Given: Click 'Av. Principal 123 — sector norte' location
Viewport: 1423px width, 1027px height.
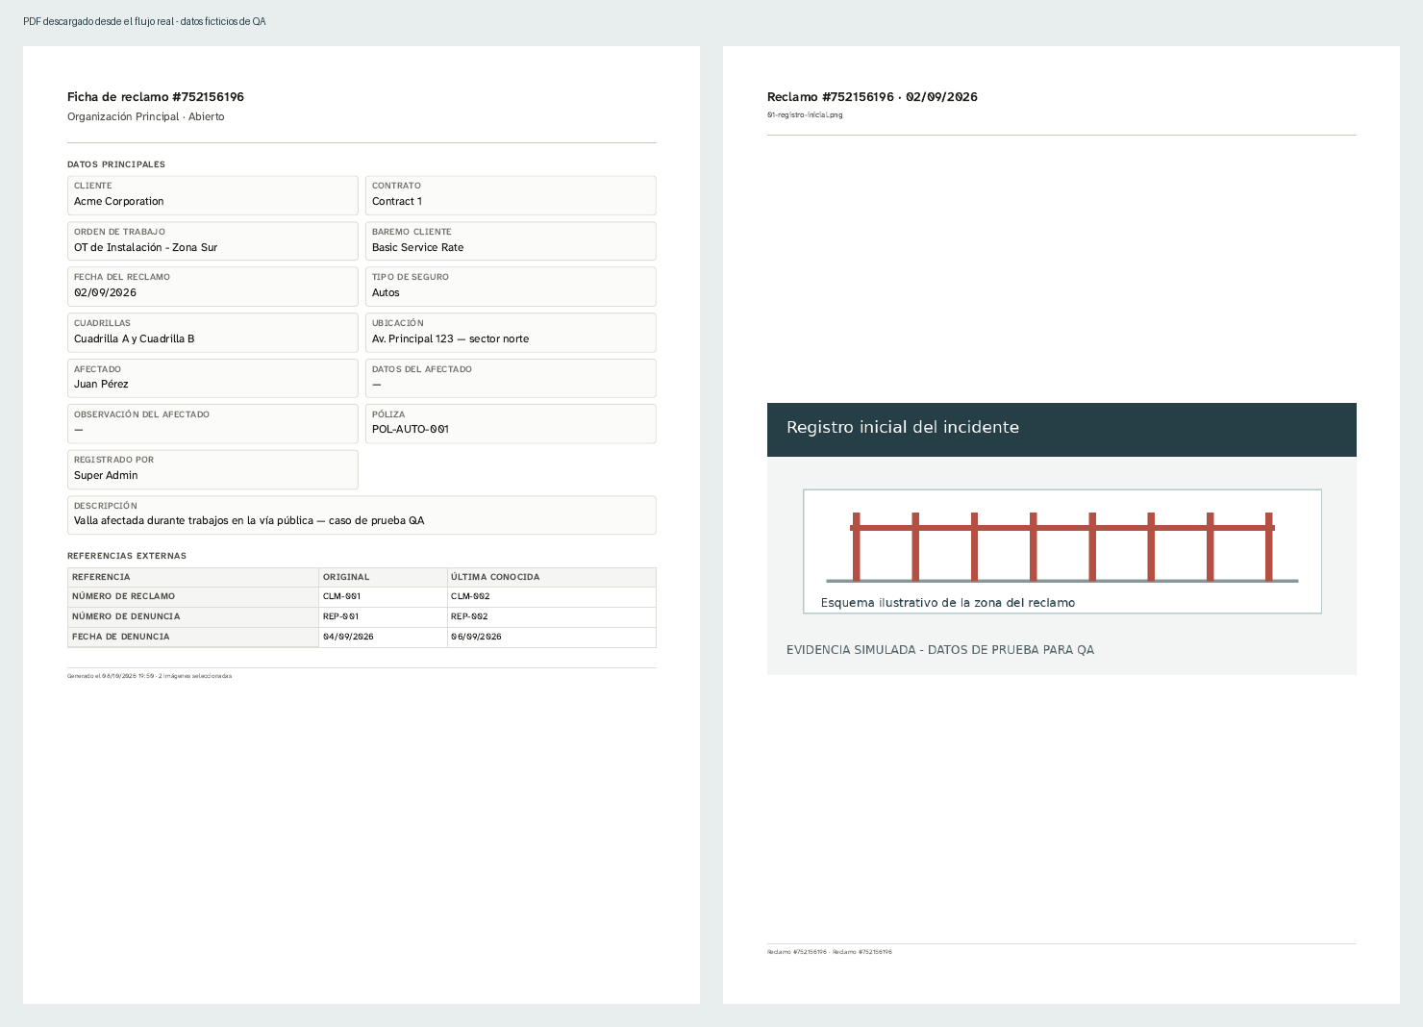Looking at the screenshot, I should pyautogui.click(x=451, y=338).
